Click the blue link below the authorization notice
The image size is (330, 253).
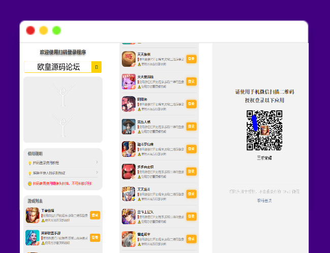click(265, 200)
